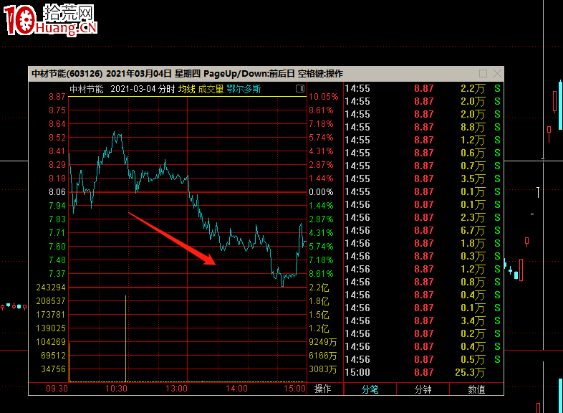Switch to the 分笔 tab
This screenshot has width=563, height=413.
[370, 389]
